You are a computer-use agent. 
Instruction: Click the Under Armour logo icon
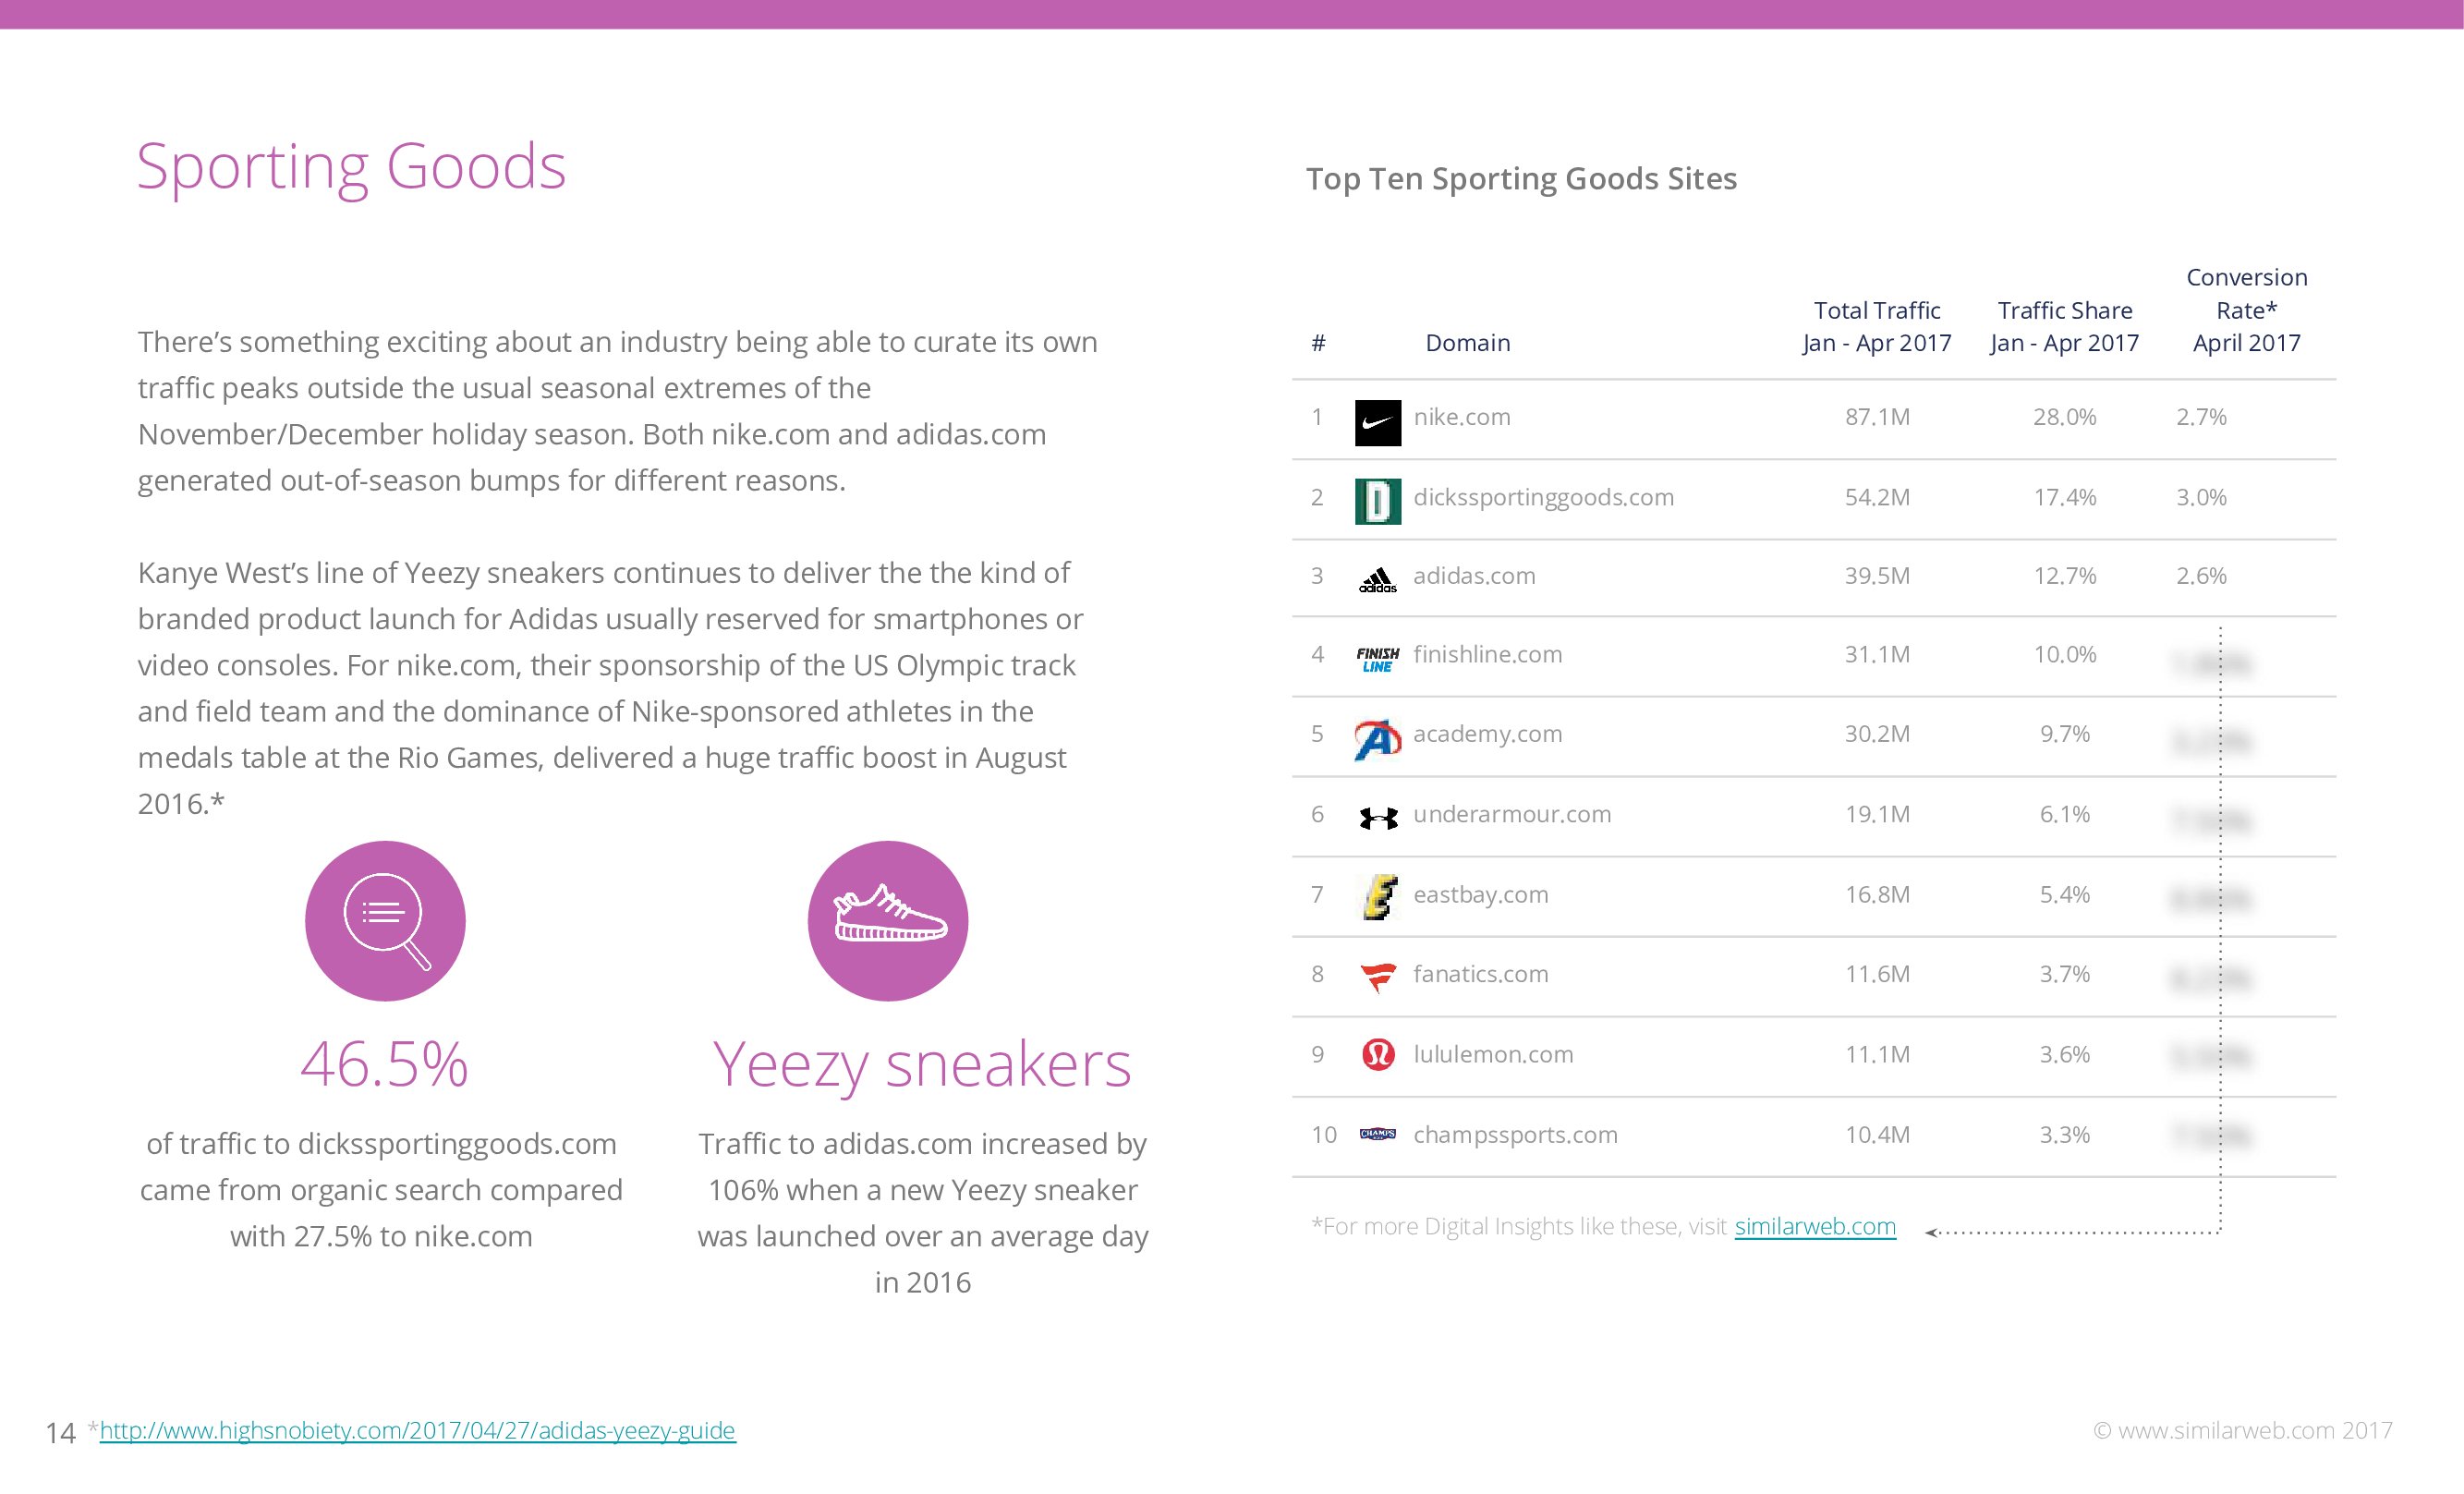point(1377,819)
